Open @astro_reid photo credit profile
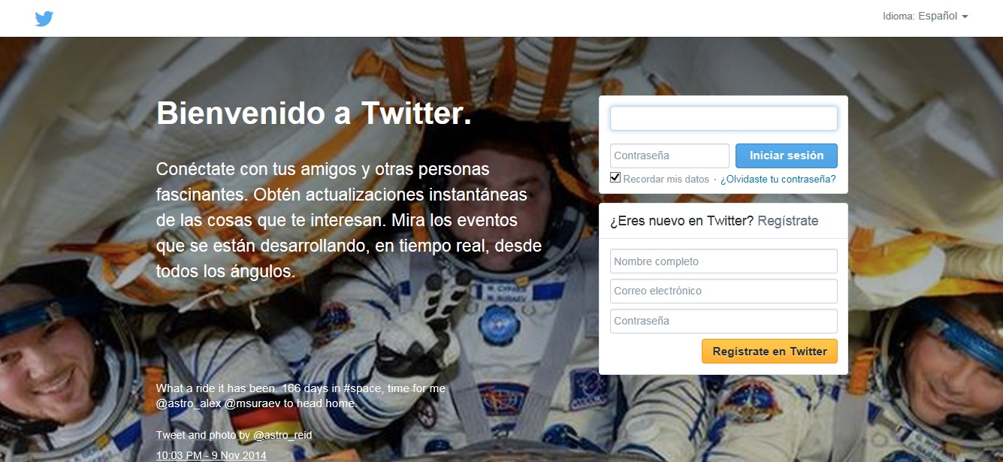 [282, 435]
